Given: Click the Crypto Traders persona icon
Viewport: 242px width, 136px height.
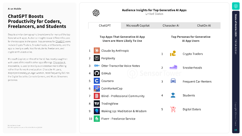Looking at the screenshot, I should (x=173, y=54).
